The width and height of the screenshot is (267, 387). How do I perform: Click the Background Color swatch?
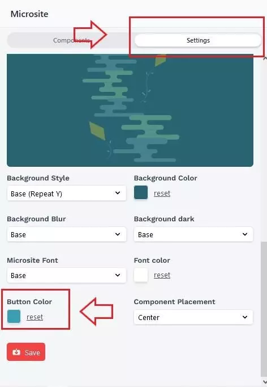click(141, 192)
